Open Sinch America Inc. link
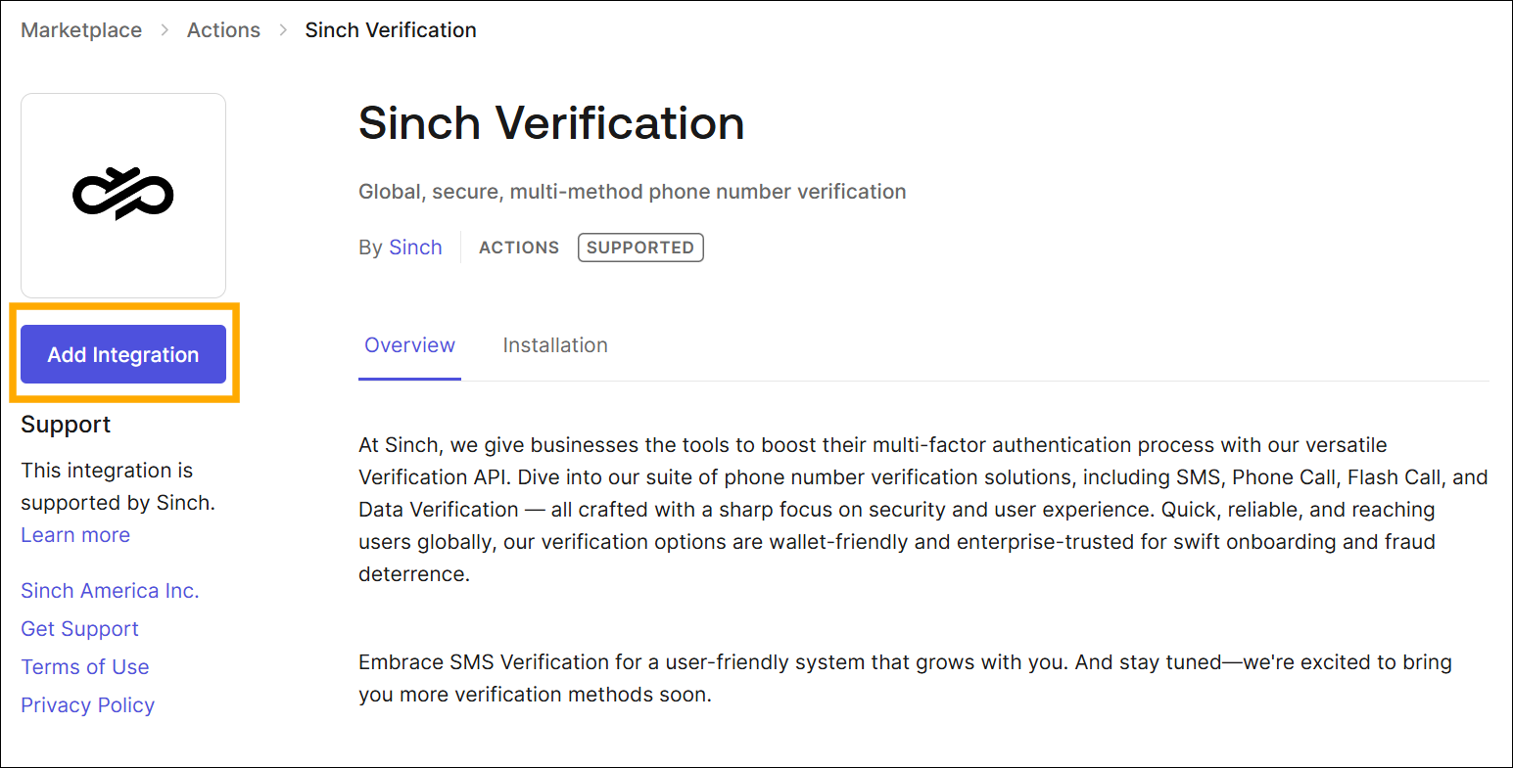Image resolution: width=1513 pixels, height=768 pixels. (109, 591)
